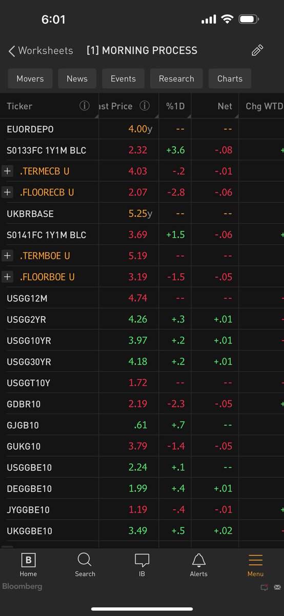Select the UKBRBASE ticker
The width and height of the screenshot is (284, 616).
[30, 214]
